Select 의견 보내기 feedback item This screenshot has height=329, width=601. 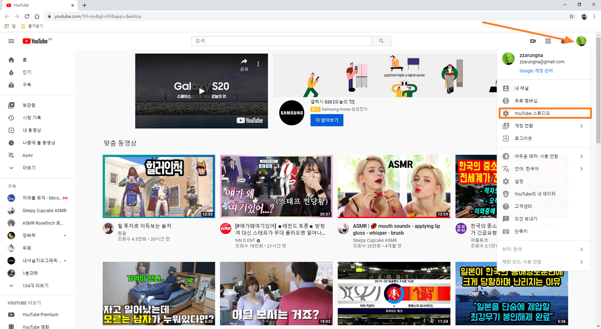pos(543,219)
